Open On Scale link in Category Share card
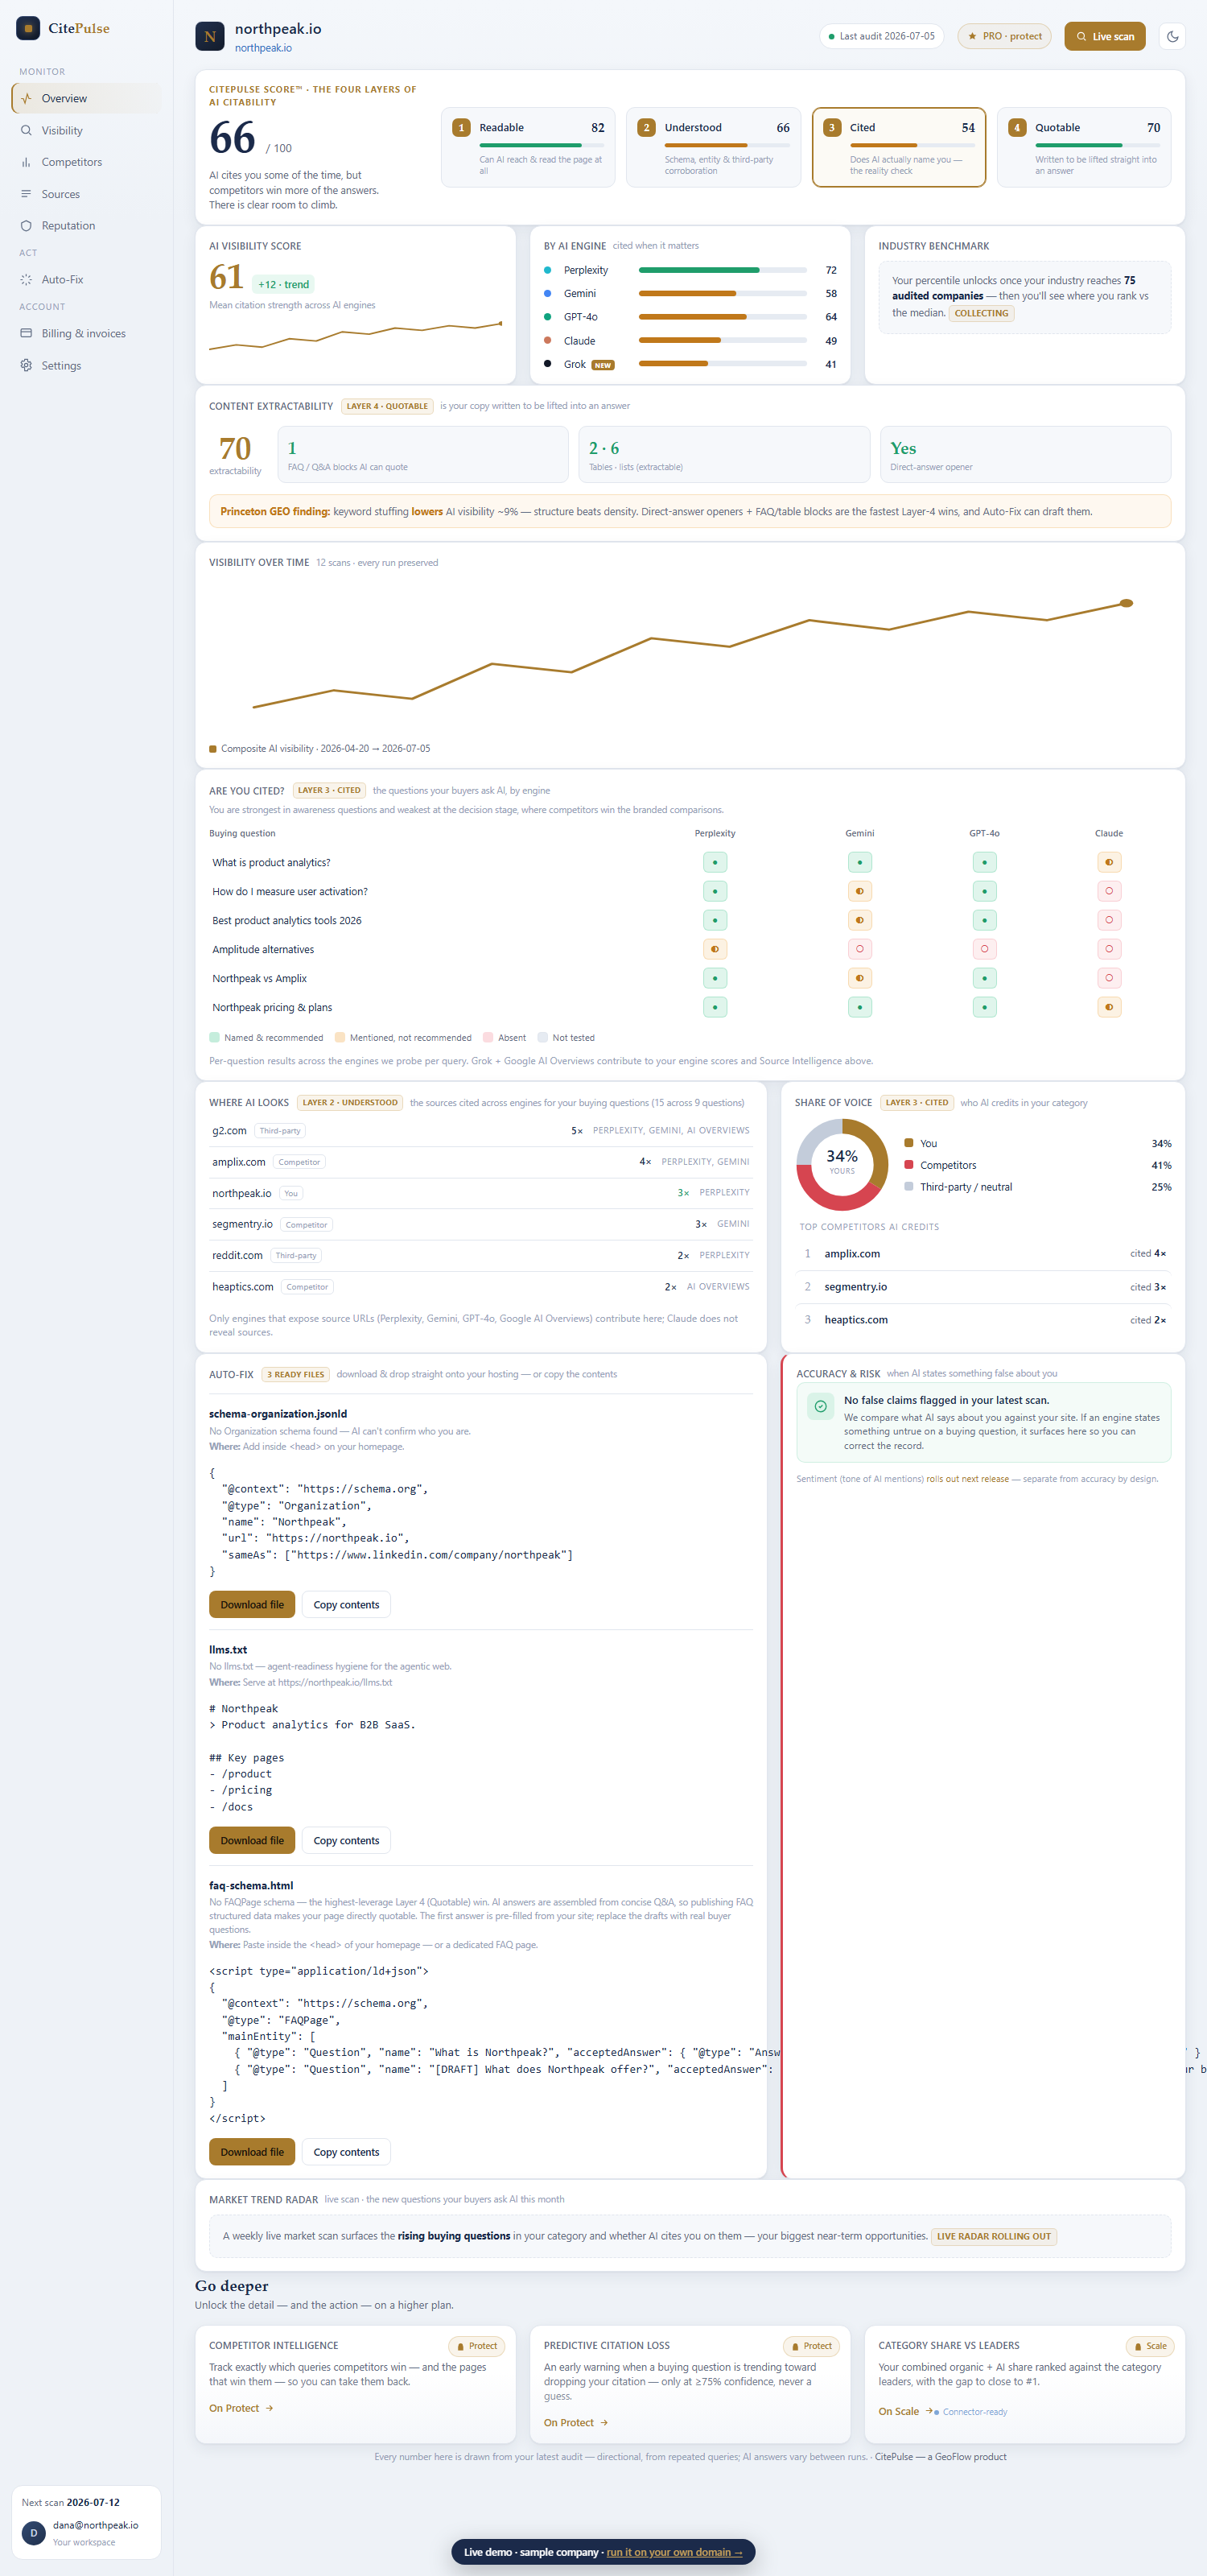The image size is (1207, 2576). [905, 2411]
